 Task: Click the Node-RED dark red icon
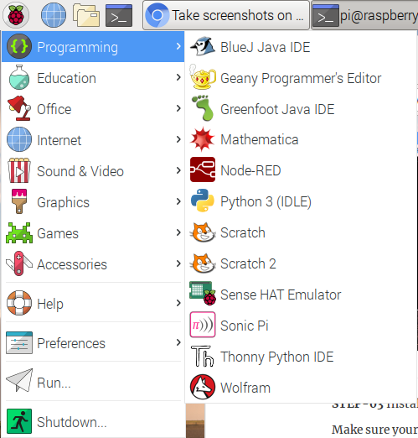pos(203,169)
